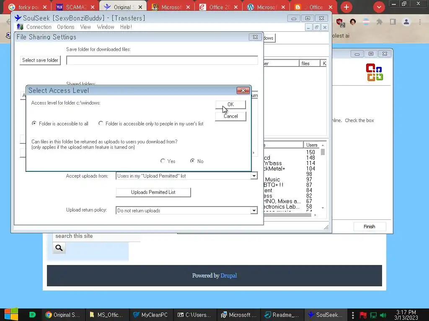The height and width of the screenshot is (321, 429).
Task: Follow the Drupal link in footer
Action: [x=228, y=276]
